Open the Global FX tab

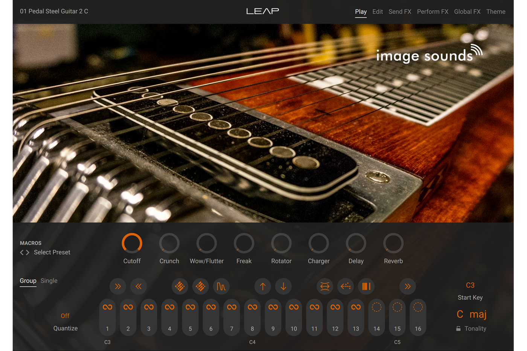467,12
